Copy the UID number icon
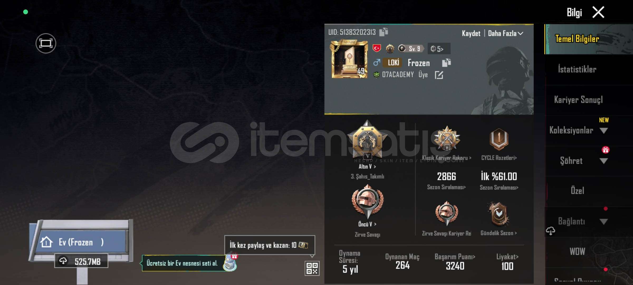This screenshot has width=633, height=285. [x=383, y=32]
